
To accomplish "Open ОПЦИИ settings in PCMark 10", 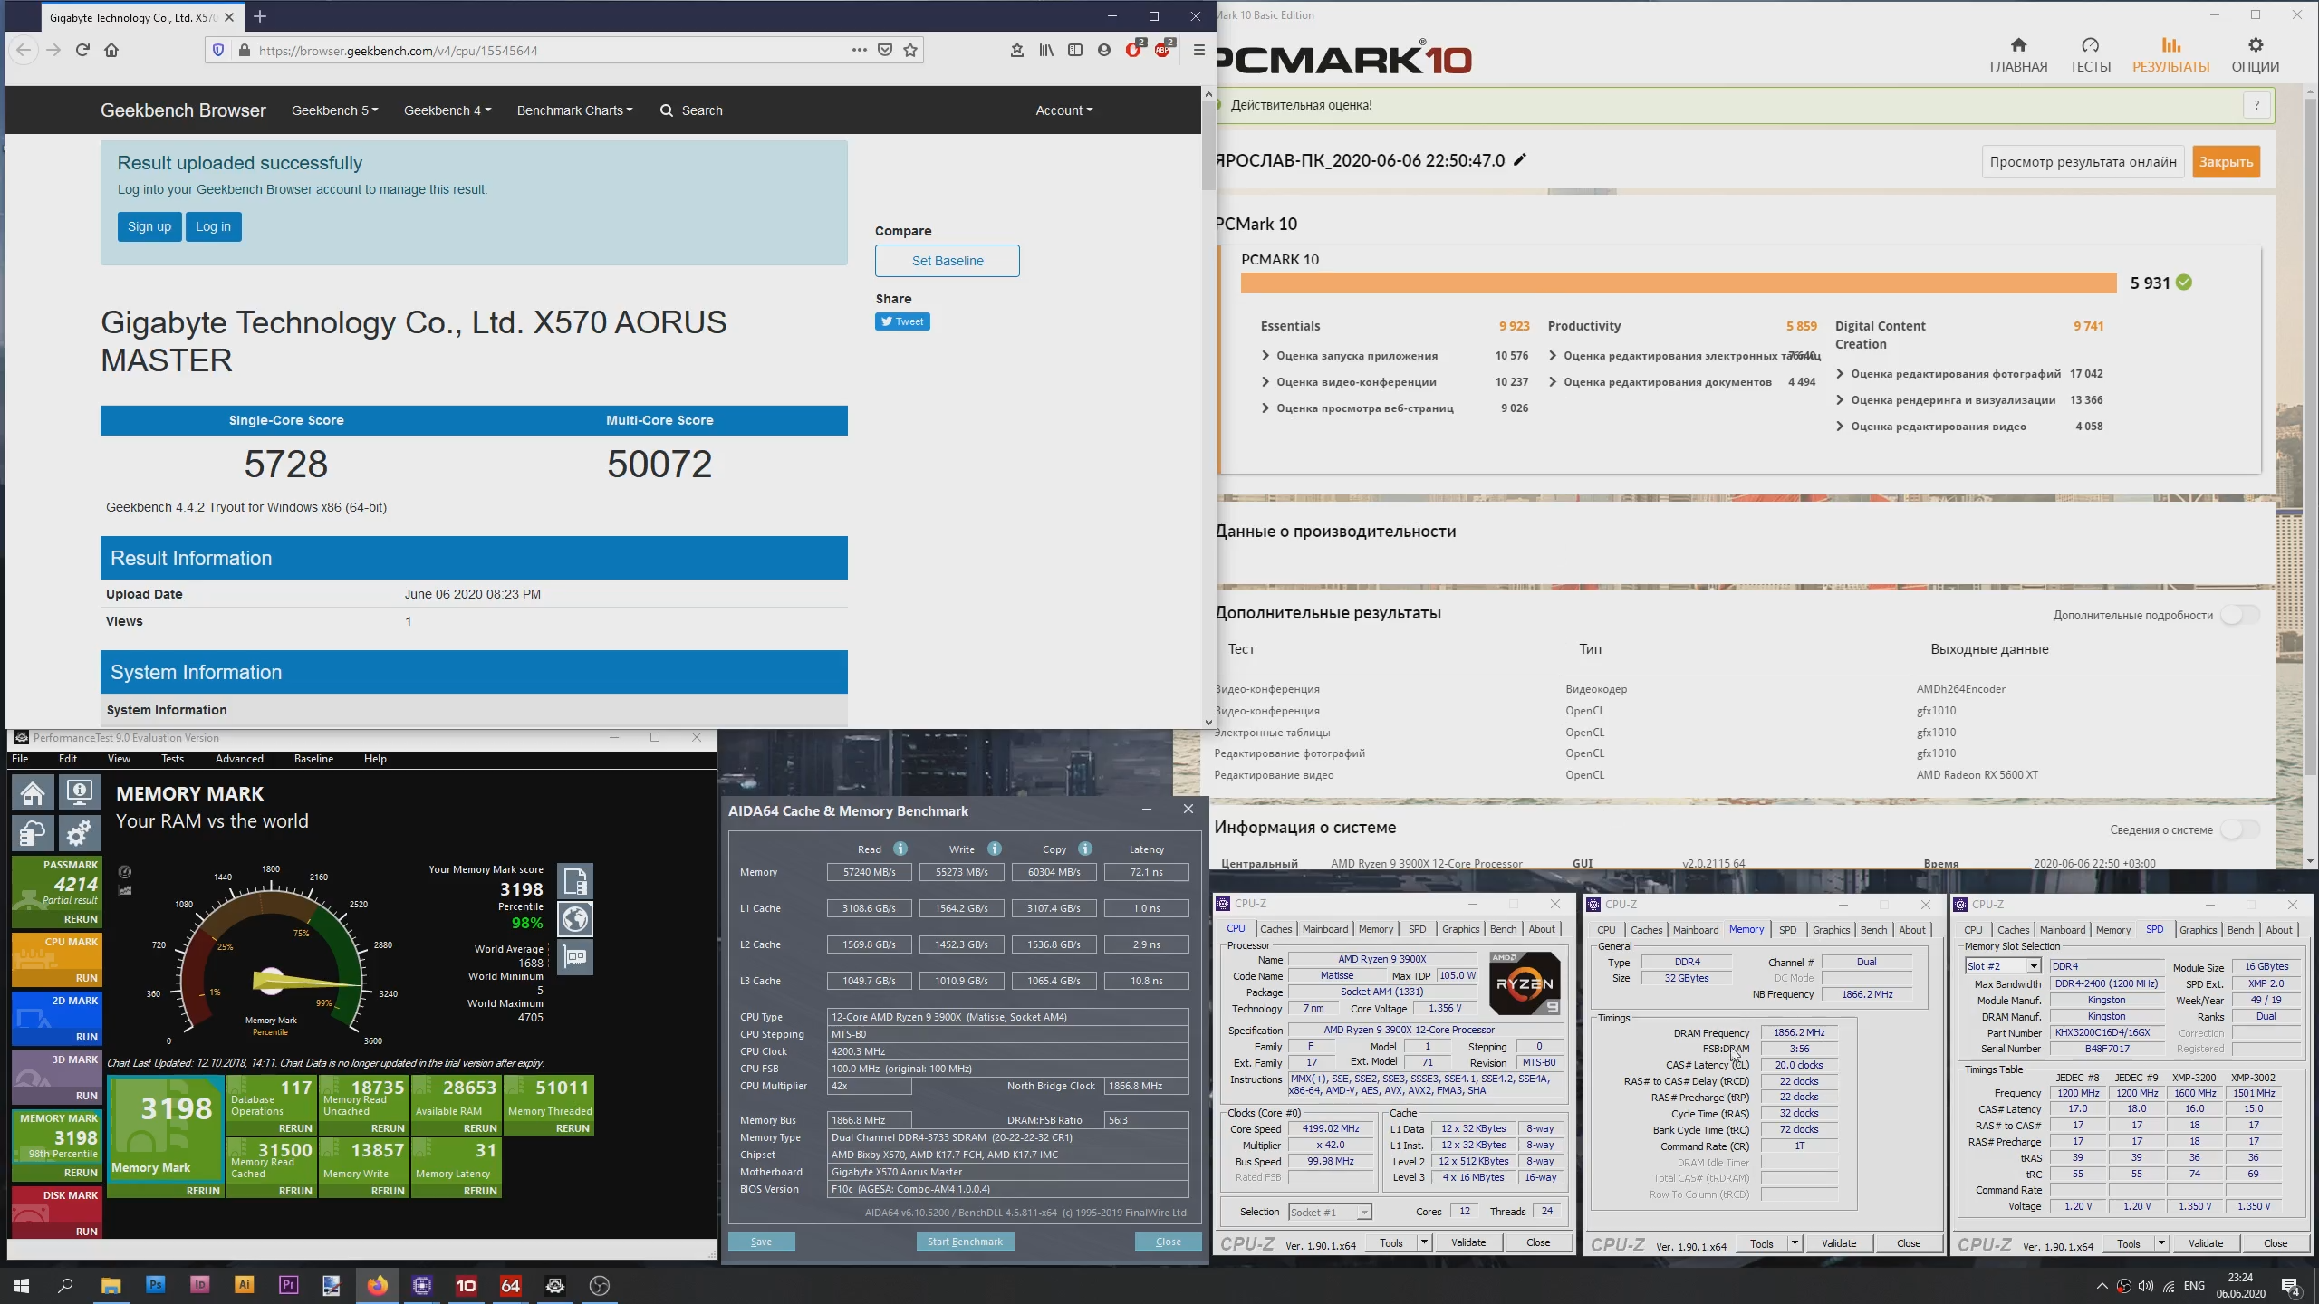I will pyautogui.click(x=2256, y=55).
